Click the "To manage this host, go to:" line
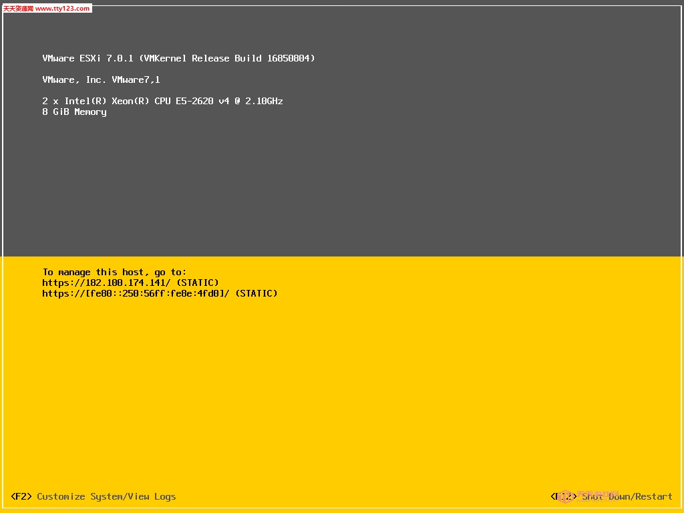The width and height of the screenshot is (684, 513). pyautogui.click(x=114, y=273)
